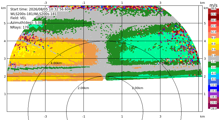
Task: Click the top axis tick label 3
Action: pyautogui.click(x=160, y=3)
